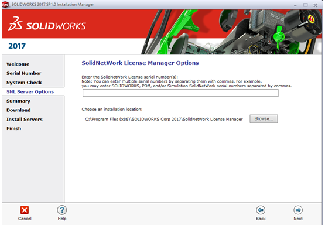325x225 pixels.
Task: Close the Installation Manager window
Action: [316, 5]
